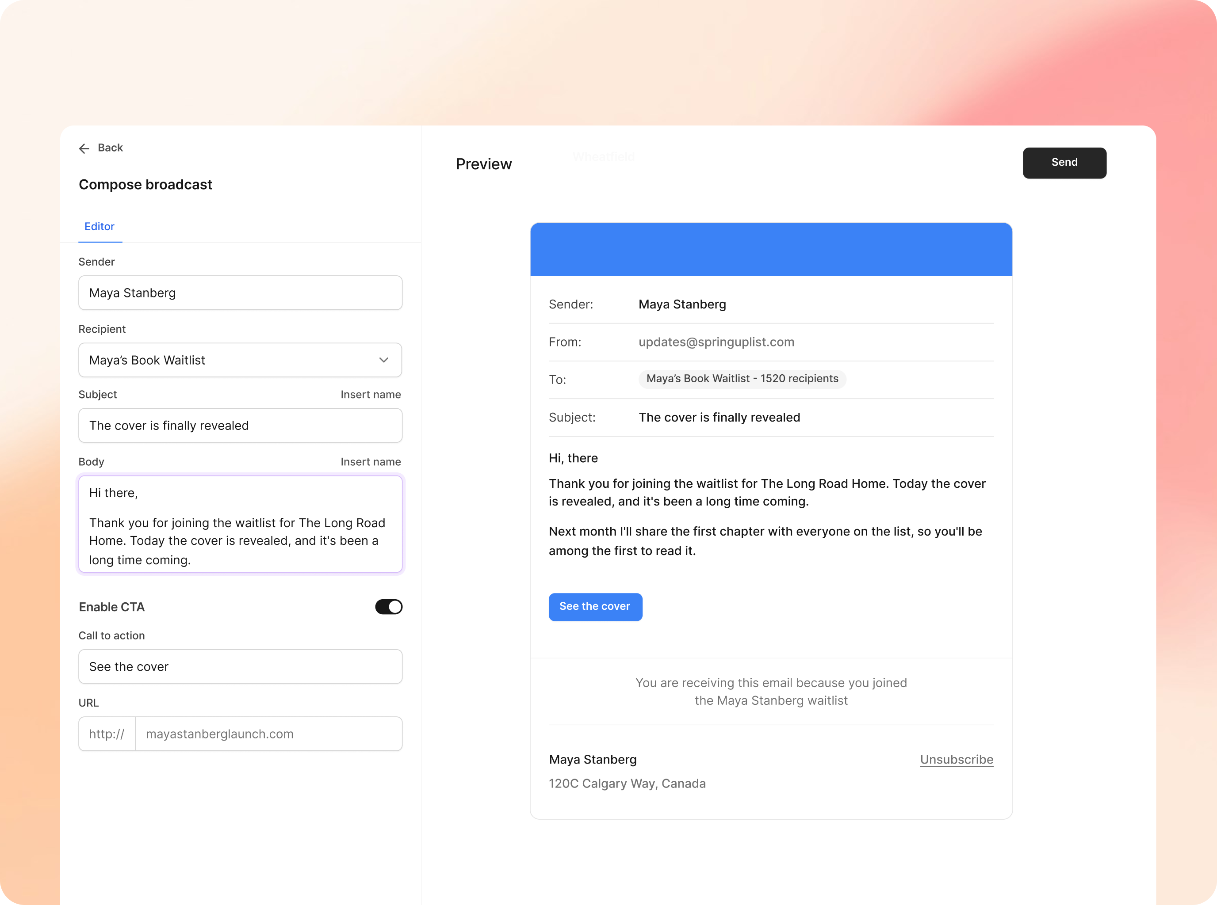Edit the Sender field Maya Stanberg
The width and height of the screenshot is (1217, 905).
(240, 293)
